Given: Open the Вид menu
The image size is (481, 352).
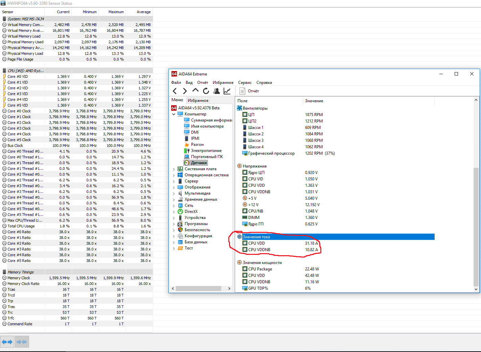Looking at the screenshot, I should [x=189, y=83].
